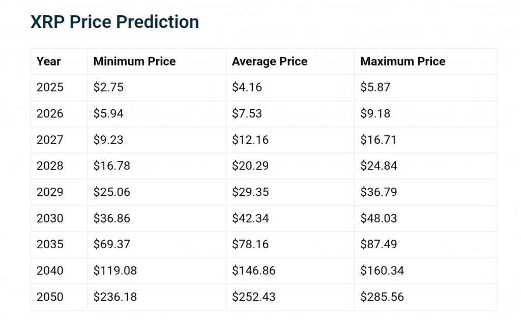Click the 2040 average price $146.86
This screenshot has height=323, width=521.
[253, 271]
